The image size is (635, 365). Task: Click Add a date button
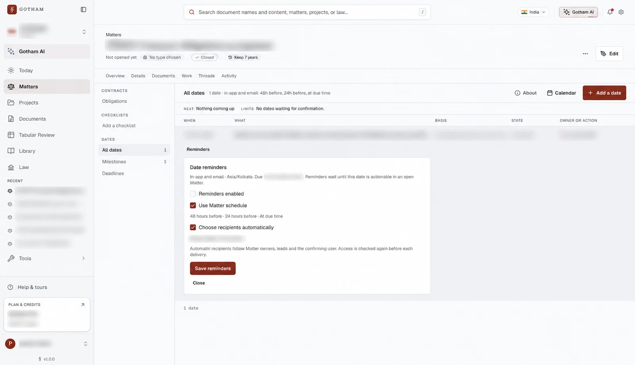point(604,93)
